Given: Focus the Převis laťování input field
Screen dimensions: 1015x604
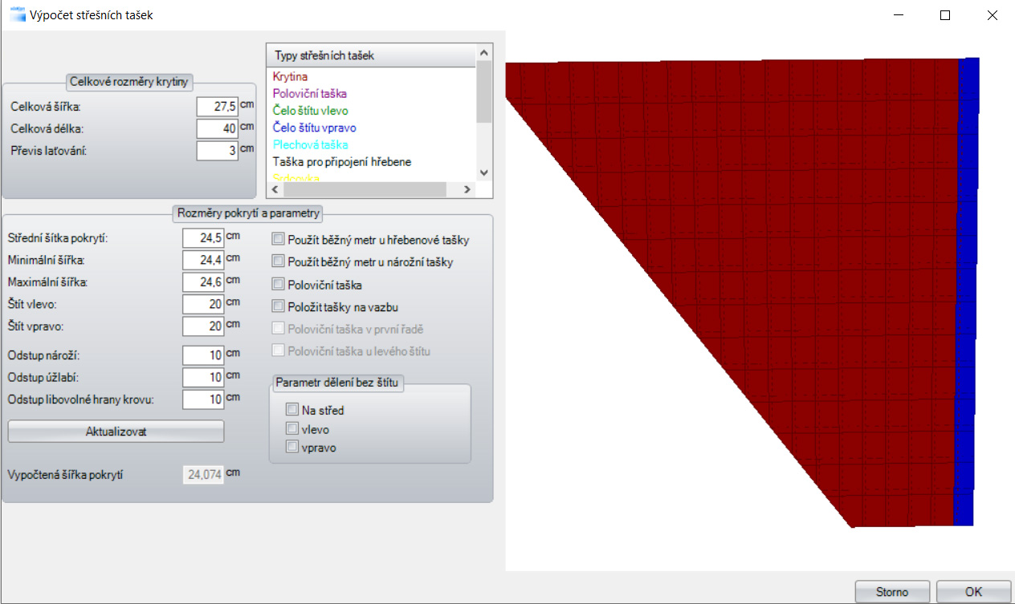Looking at the screenshot, I should tap(217, 150).
